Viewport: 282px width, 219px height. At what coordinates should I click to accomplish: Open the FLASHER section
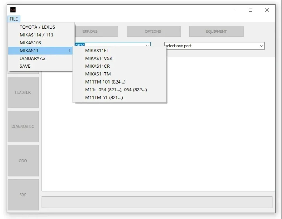23,92
